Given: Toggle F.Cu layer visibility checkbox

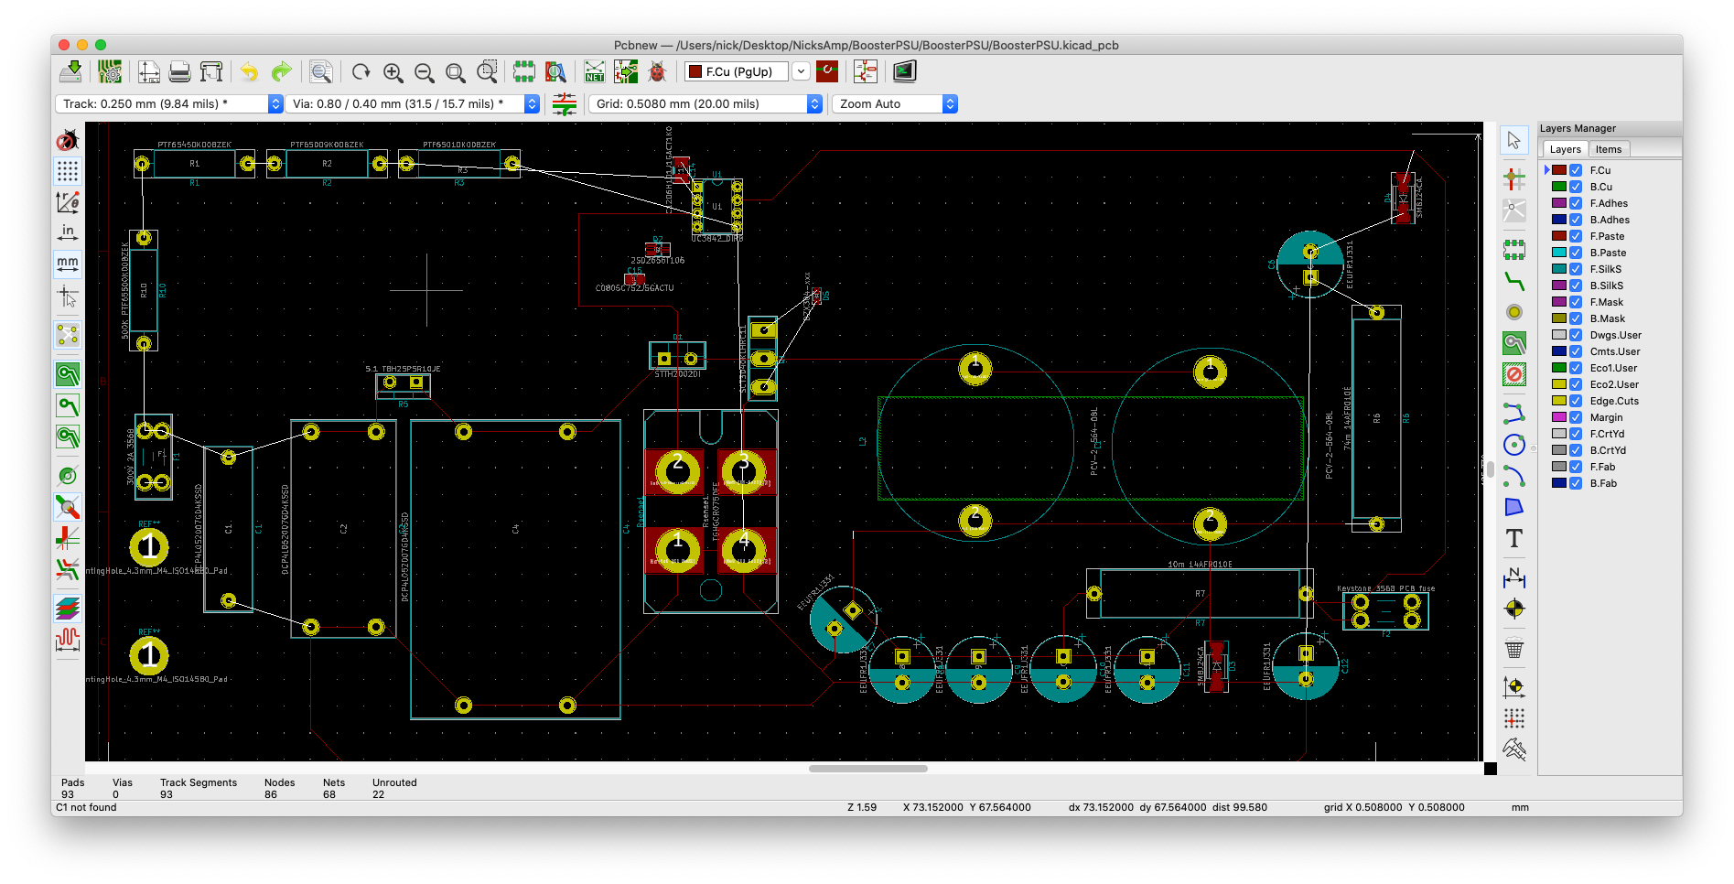Looking at the screenshot, I should pos(1576,170).
